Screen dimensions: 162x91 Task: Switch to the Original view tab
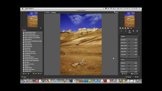(47, 12)
